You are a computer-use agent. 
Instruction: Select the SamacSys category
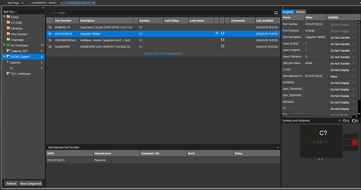17,28
